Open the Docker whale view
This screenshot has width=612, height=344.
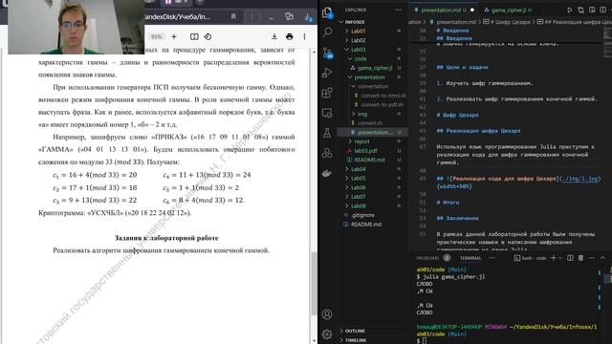coord(327,173)
